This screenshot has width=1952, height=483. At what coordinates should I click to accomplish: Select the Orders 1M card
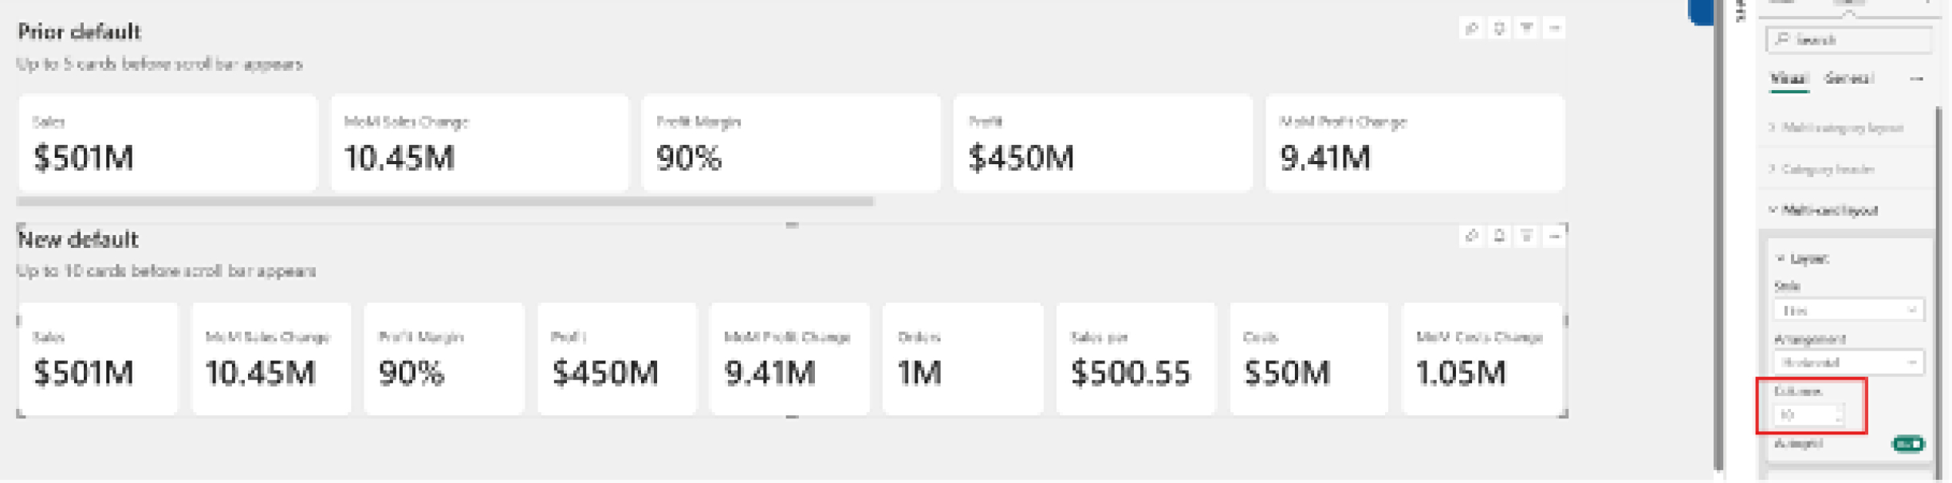[x=962, y=359]
